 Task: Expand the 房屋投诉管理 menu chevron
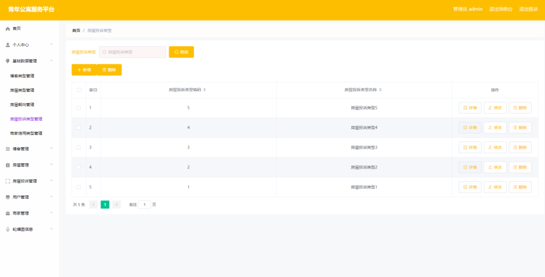52,180
